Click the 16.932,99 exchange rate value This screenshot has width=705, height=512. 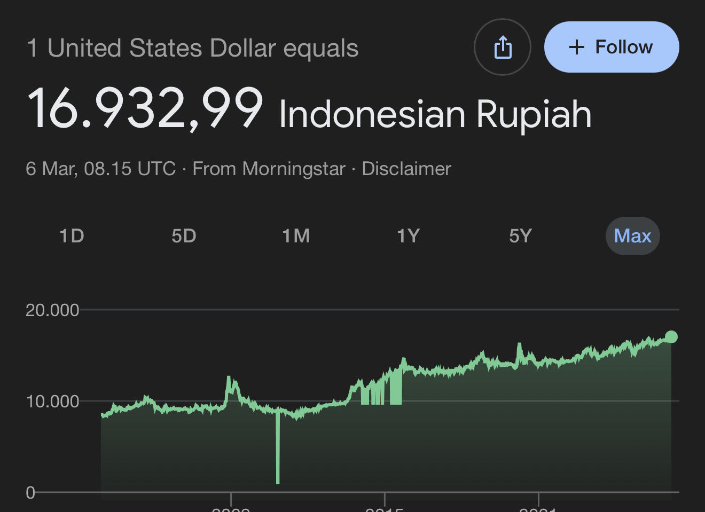coord(145,109)
